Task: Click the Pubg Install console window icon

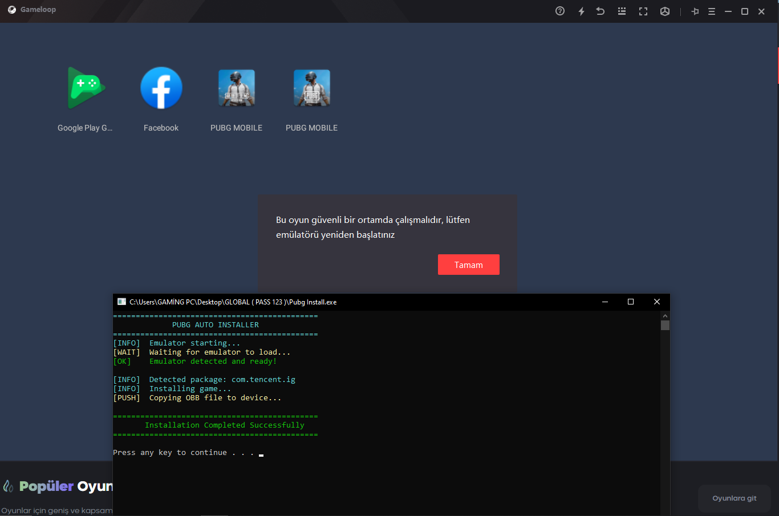Action: [x=121, y=302]
